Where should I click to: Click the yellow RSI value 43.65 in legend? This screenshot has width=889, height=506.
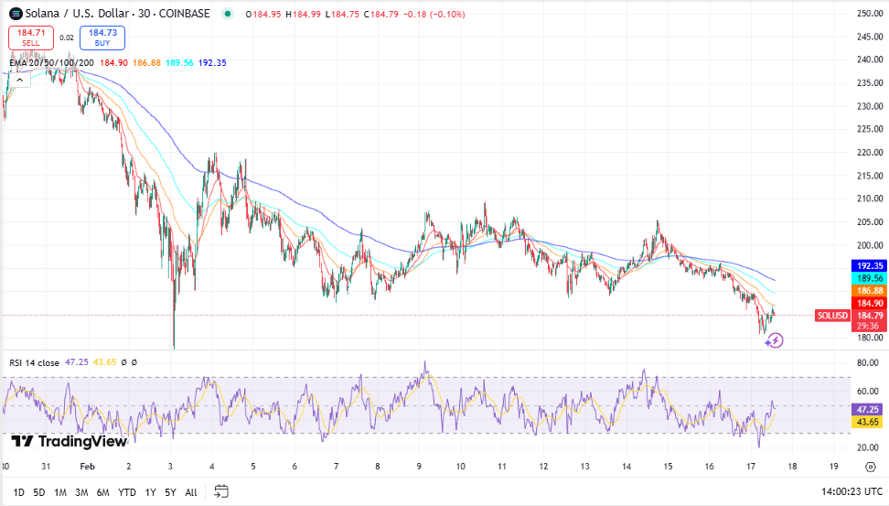pos(104,362)
